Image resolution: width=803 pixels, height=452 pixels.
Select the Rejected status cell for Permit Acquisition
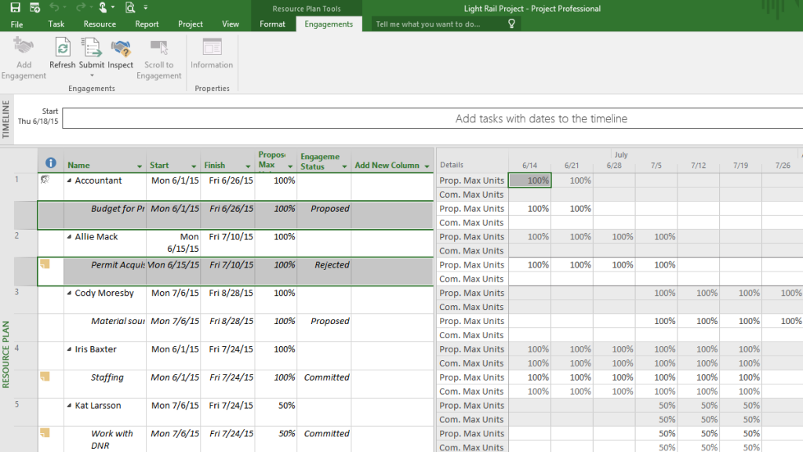pyautogui.click(x=324, y=265)
